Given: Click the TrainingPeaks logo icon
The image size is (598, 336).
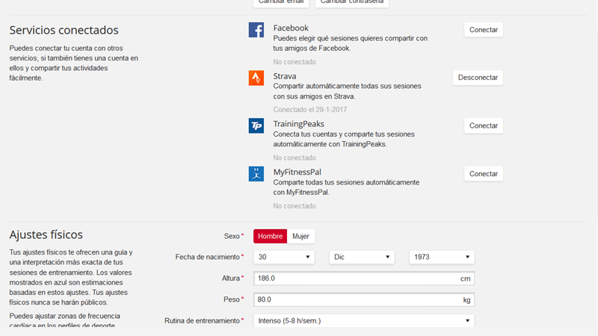Looking at the screenshot, I should [x=256, y=125].
